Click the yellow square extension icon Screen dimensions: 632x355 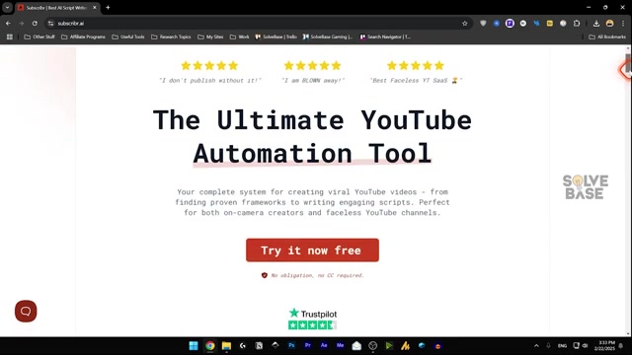[550, 24]
